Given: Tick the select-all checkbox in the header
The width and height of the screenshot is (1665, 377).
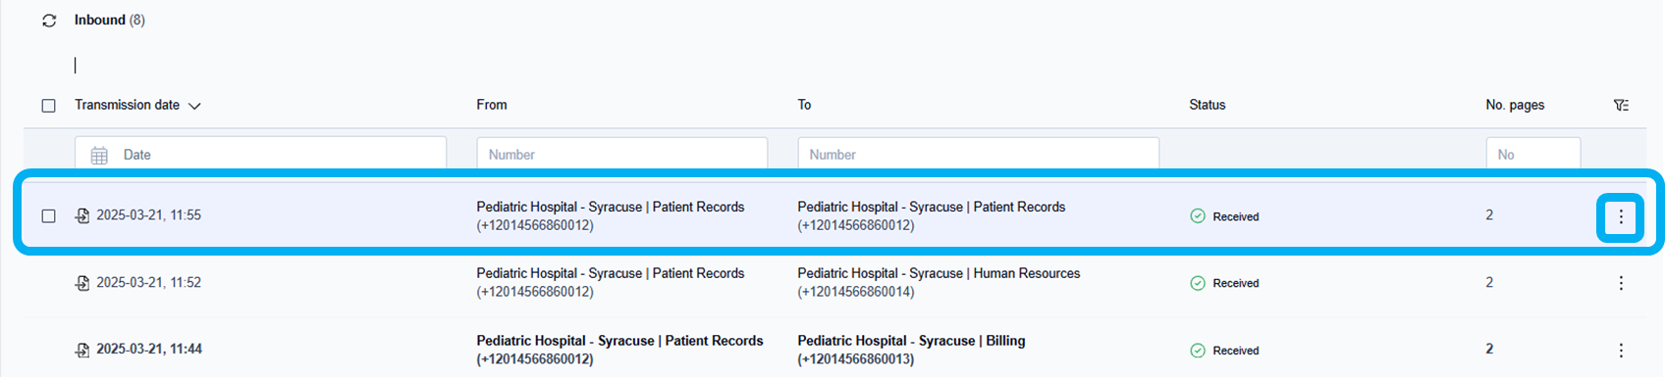Looking at the screenshot, I should pos(48,106).
